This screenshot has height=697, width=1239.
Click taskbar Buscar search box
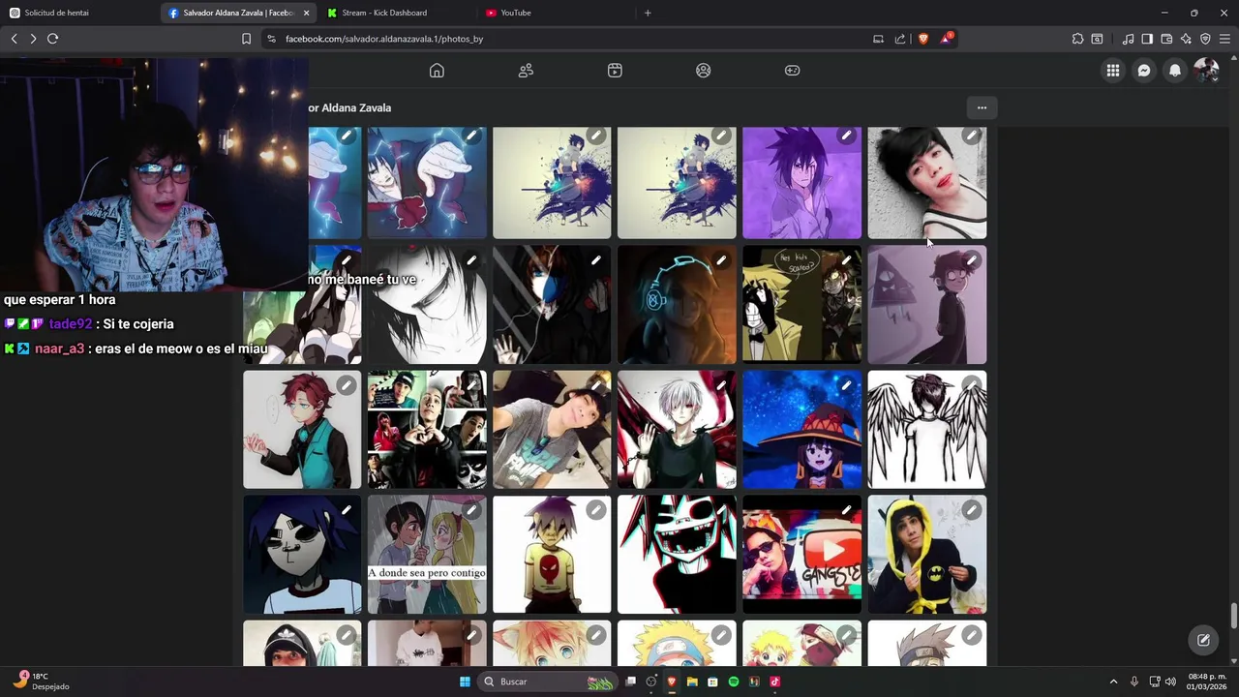549,682
